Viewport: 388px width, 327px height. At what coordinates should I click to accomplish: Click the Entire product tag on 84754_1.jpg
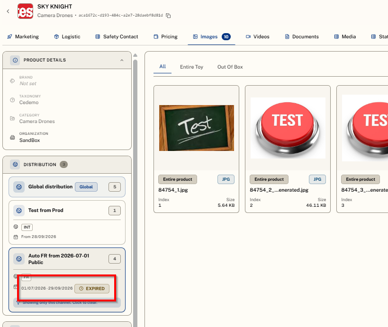point(178,179)
